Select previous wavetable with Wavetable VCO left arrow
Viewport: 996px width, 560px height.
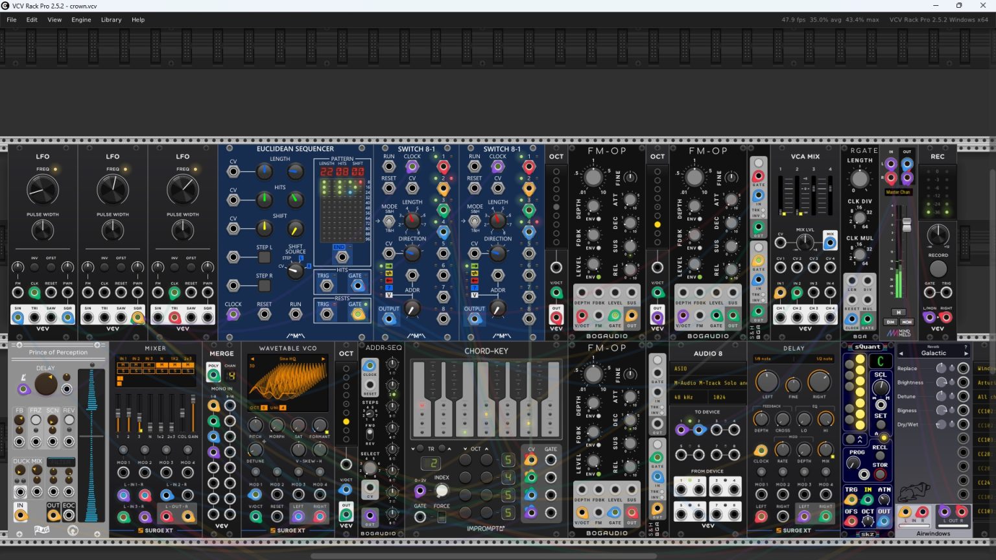coord(252,358)
